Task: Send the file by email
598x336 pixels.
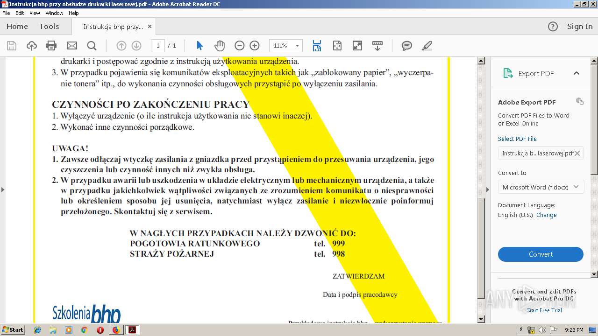Action: (71, 46)
